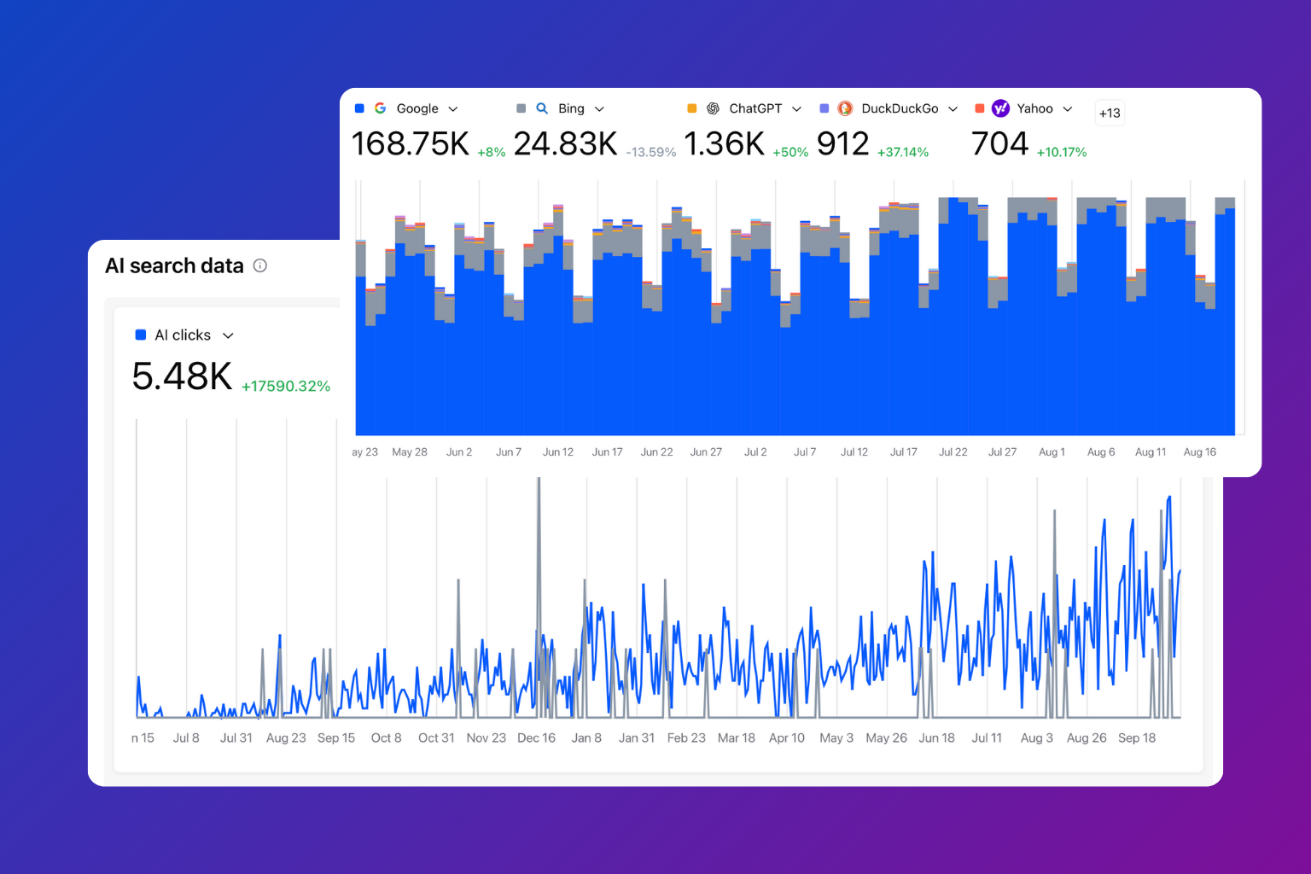
Task: Show the +13 additional sources
Action: (1110, 113)
